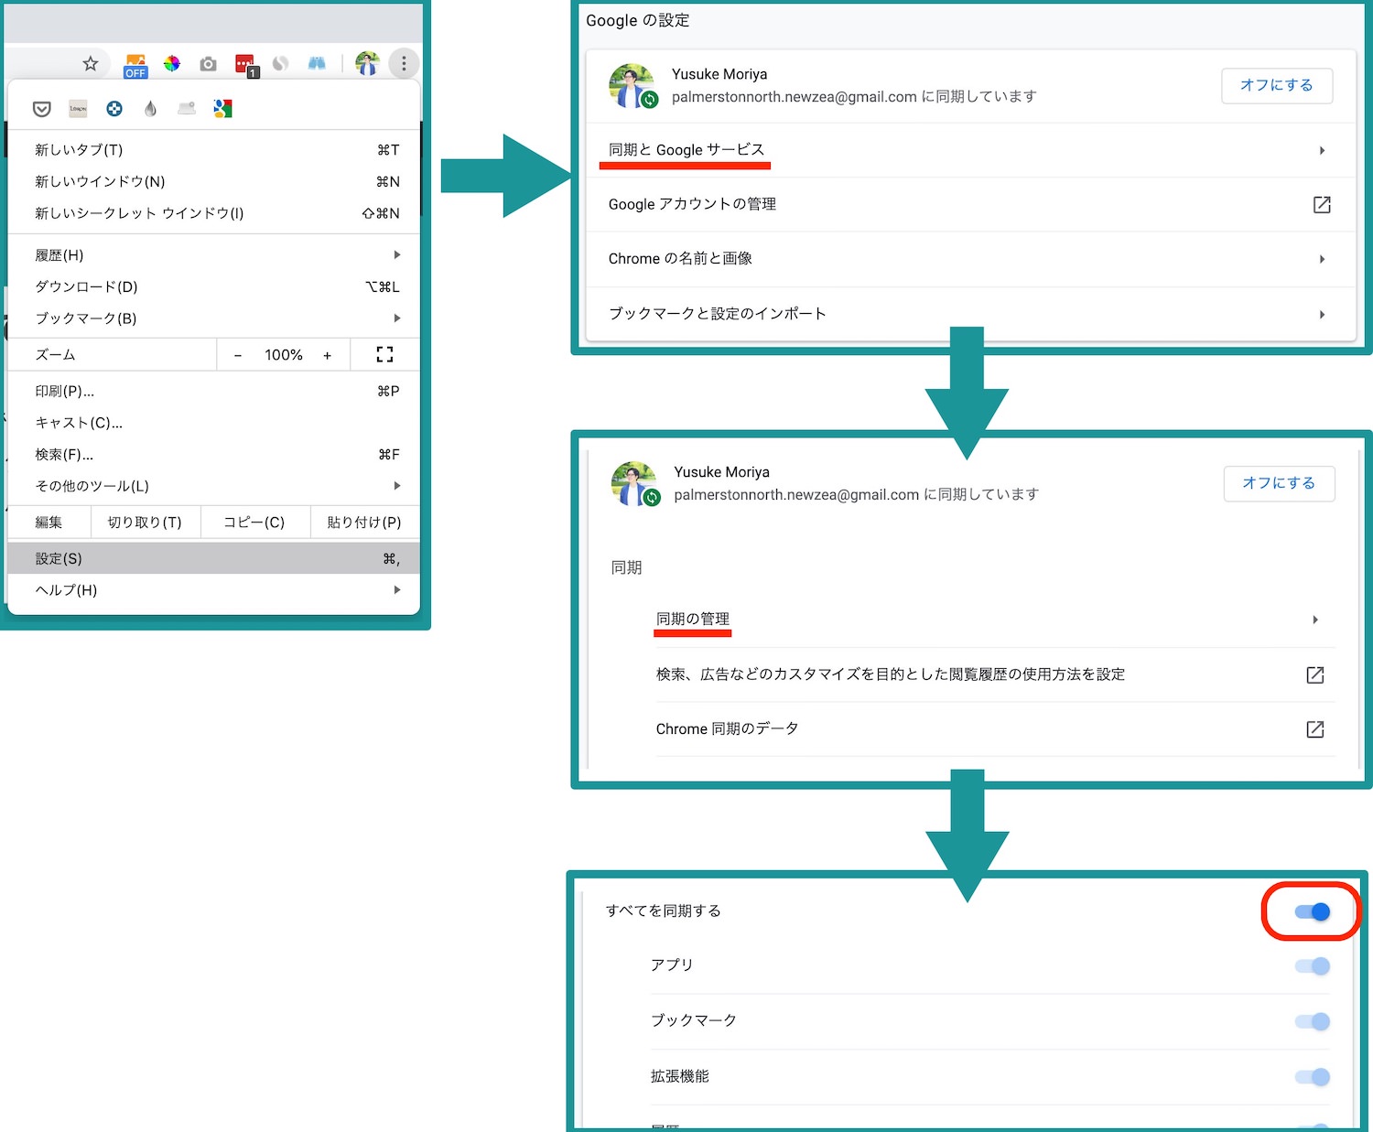This screenshot has height=1132, width=1373.
Task: Click the blue shorts extension icon
Action: pos(317,64)
